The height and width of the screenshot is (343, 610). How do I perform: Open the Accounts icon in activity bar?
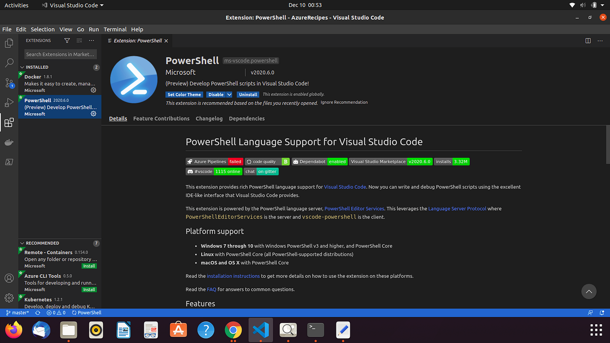(9, 278)
